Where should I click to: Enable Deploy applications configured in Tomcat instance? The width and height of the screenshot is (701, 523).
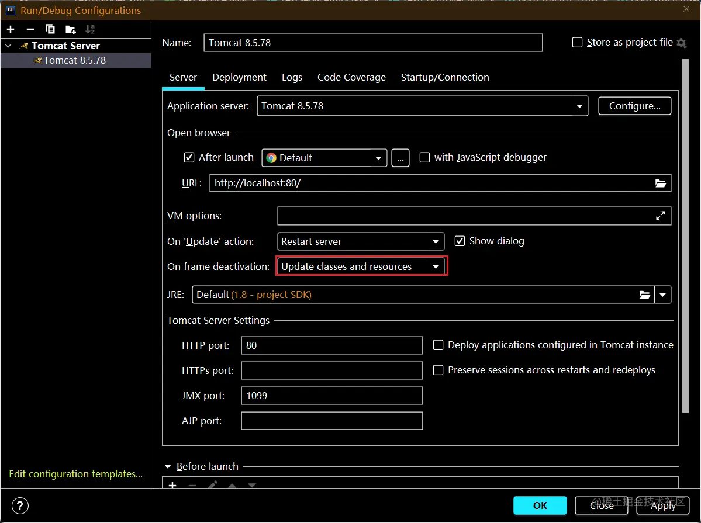438,345
